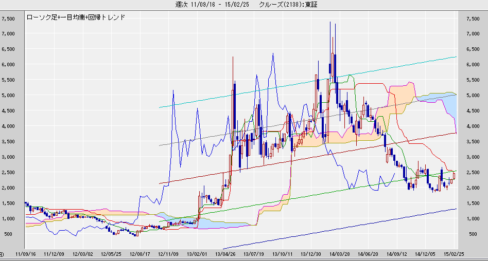Click the '14/06/20' date axis label

368,254
